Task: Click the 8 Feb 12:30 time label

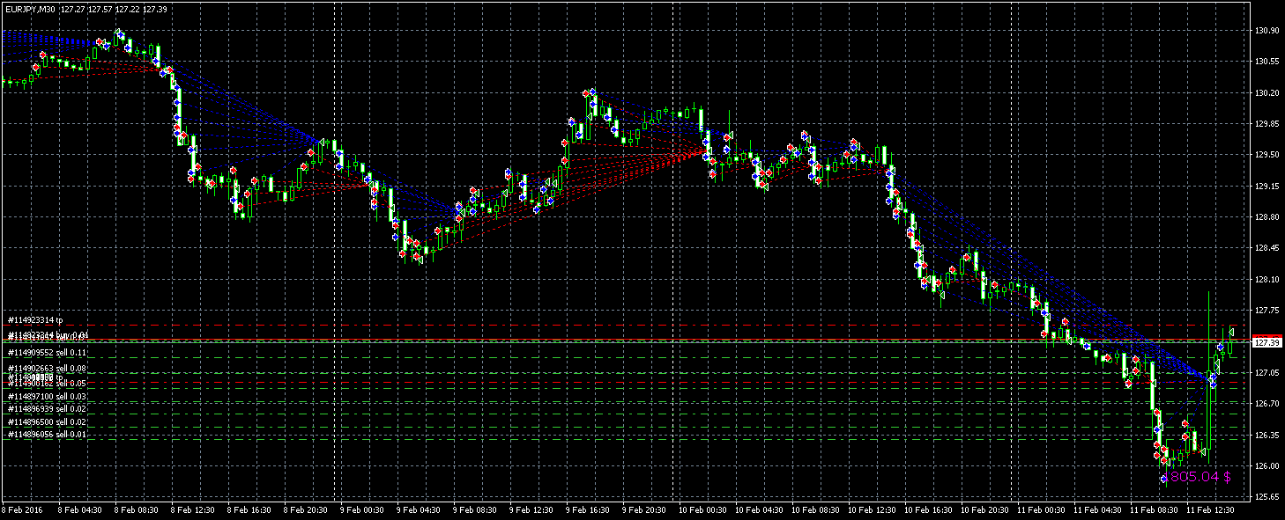Action: [195, 509]
